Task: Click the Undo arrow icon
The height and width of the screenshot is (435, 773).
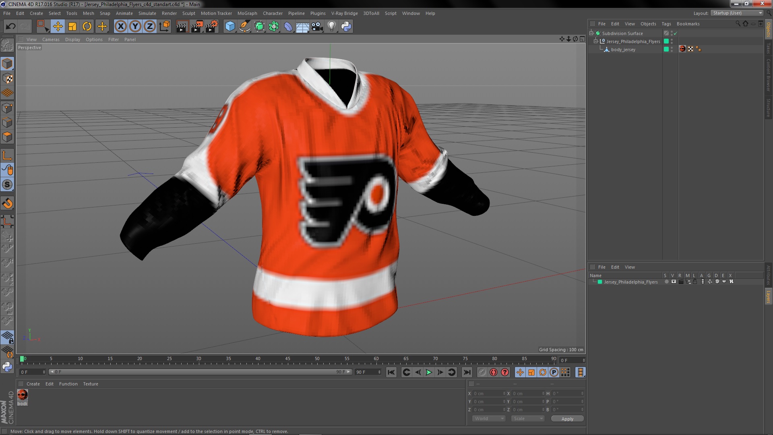Action: 10,27
